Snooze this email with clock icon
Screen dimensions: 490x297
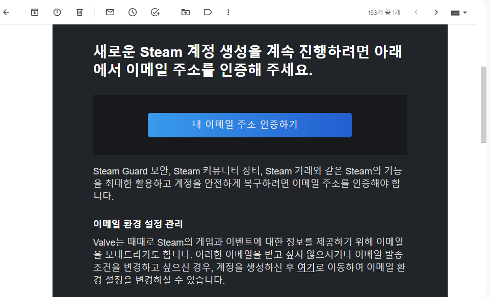point(133,12)
